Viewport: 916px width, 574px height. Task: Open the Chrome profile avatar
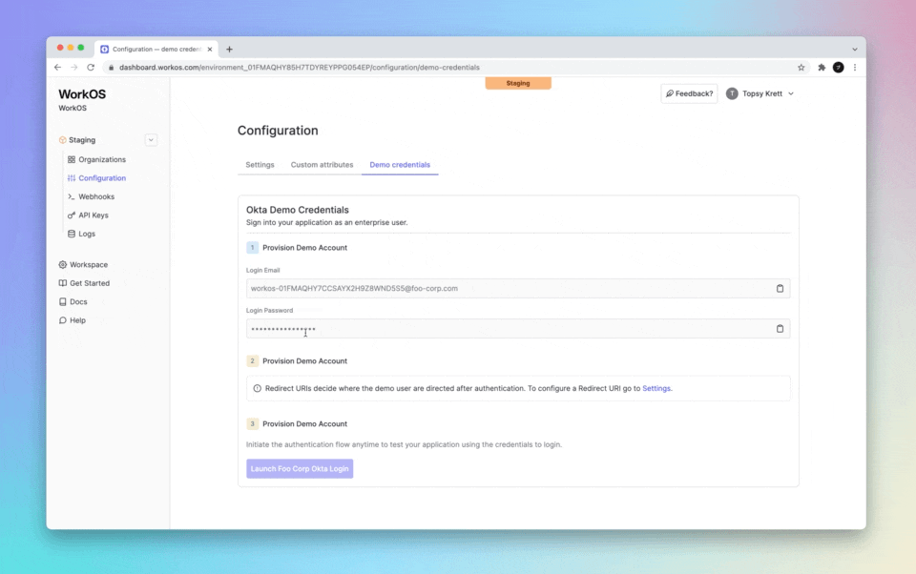[839, 67]
